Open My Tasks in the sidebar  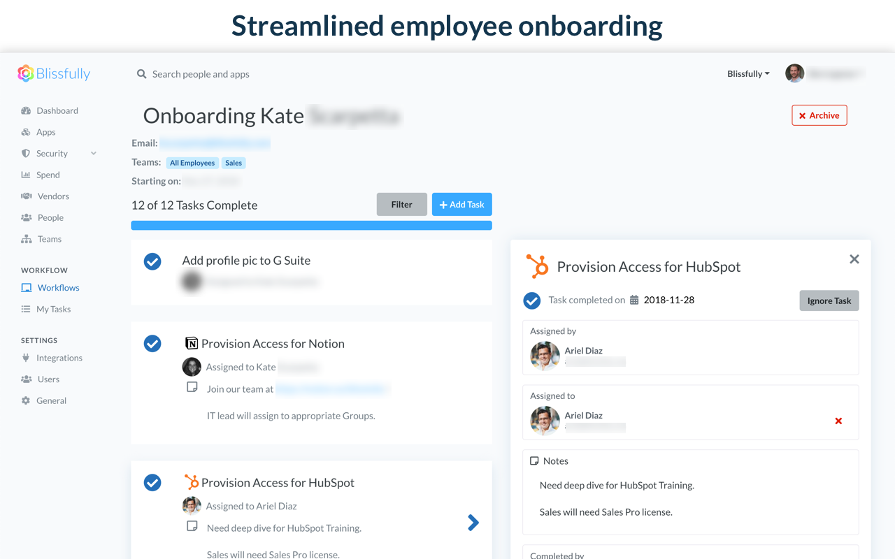pyautogui.click(x=53, y=309)
